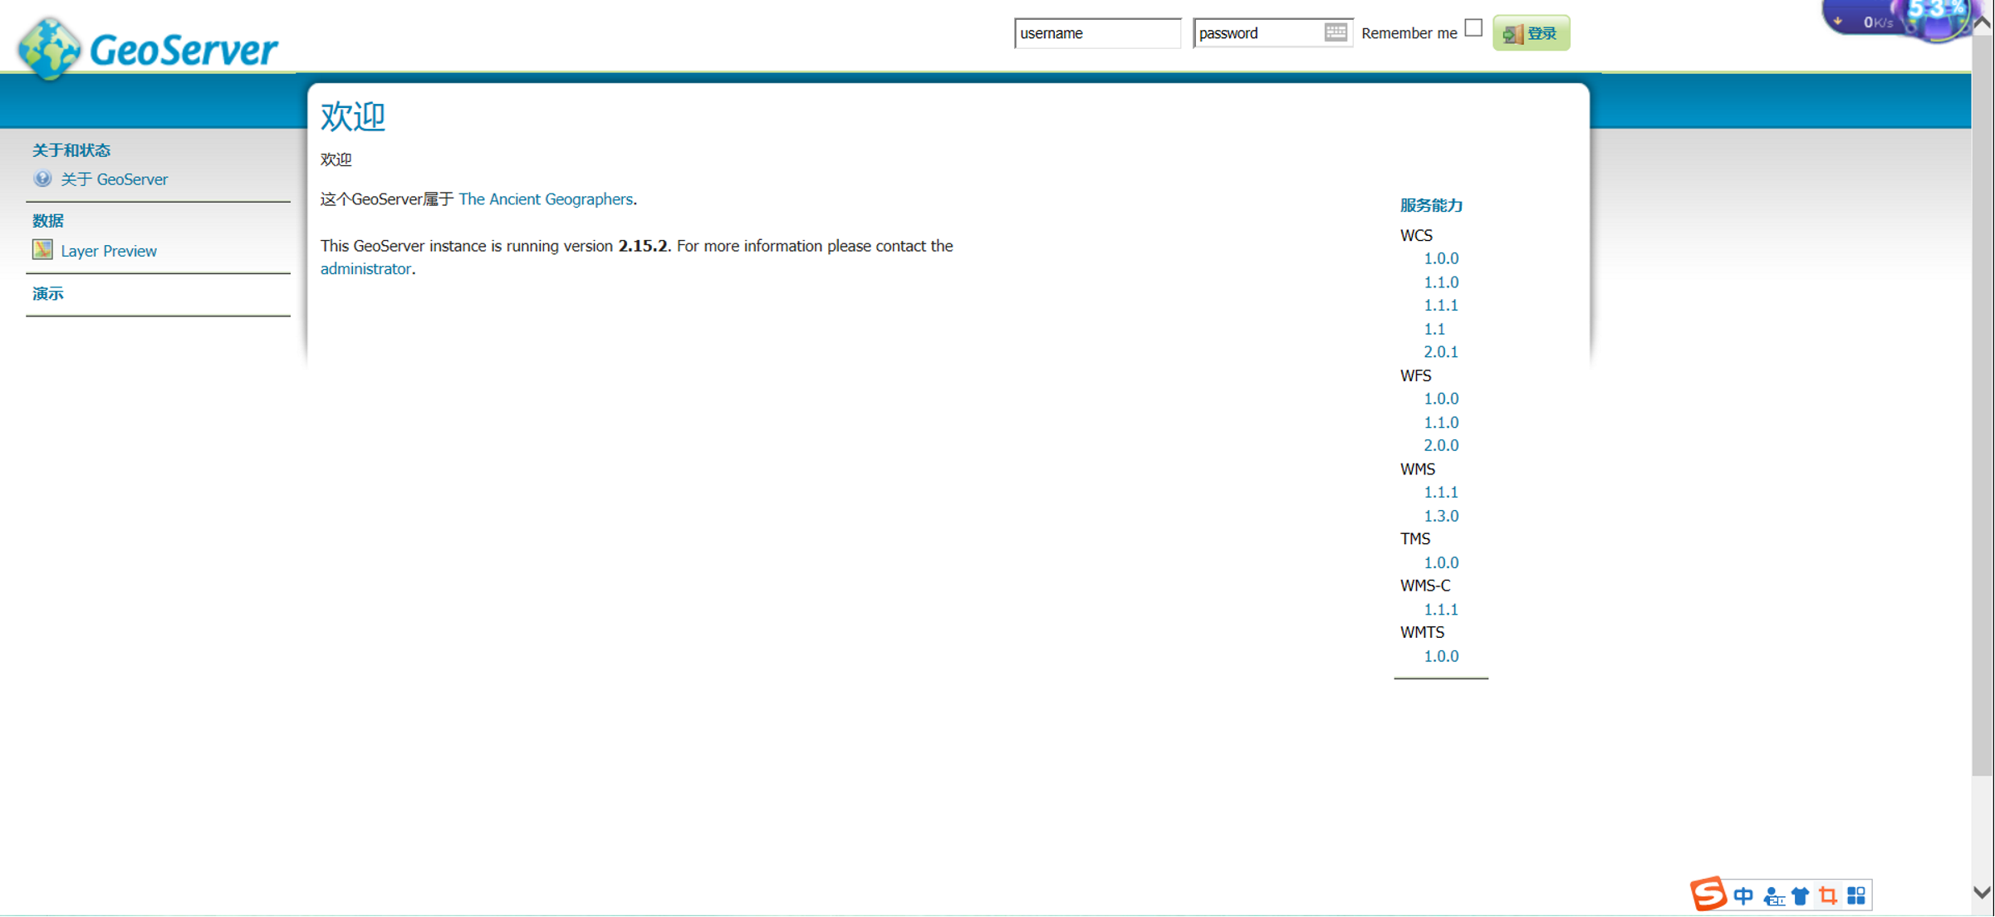The height and width of the screenshot is (917, 1995).
Task: Enable the Remember me checkbox
Action: [x=1473, y=28]
